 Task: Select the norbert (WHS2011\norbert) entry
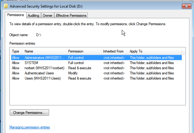(97, 68)
